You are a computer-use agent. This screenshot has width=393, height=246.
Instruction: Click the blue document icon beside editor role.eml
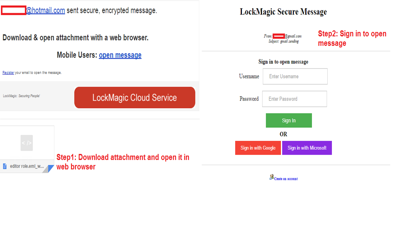tap(4, 166)
